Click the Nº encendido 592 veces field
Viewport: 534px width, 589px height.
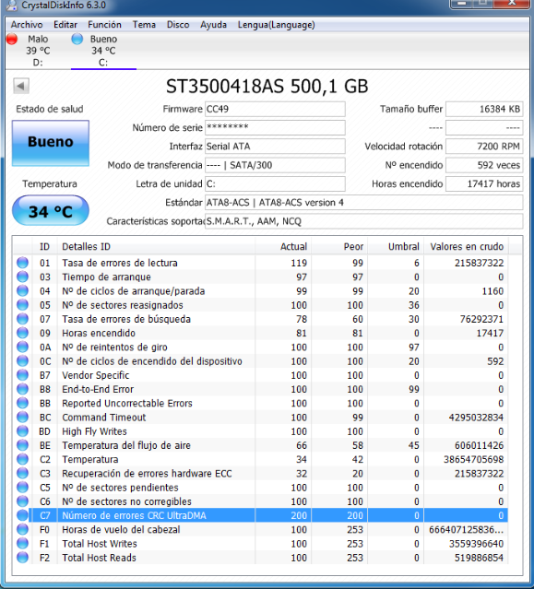(x=484, y=165)
